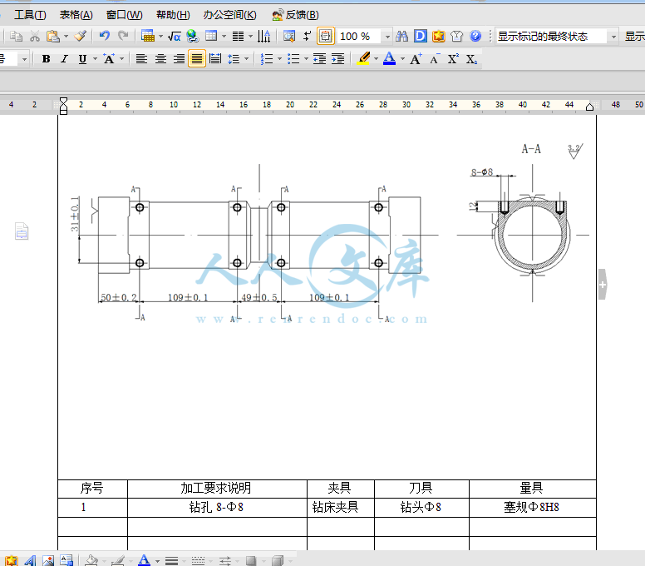
Task: Decrease paragraph indent
Action: (320, 59)
